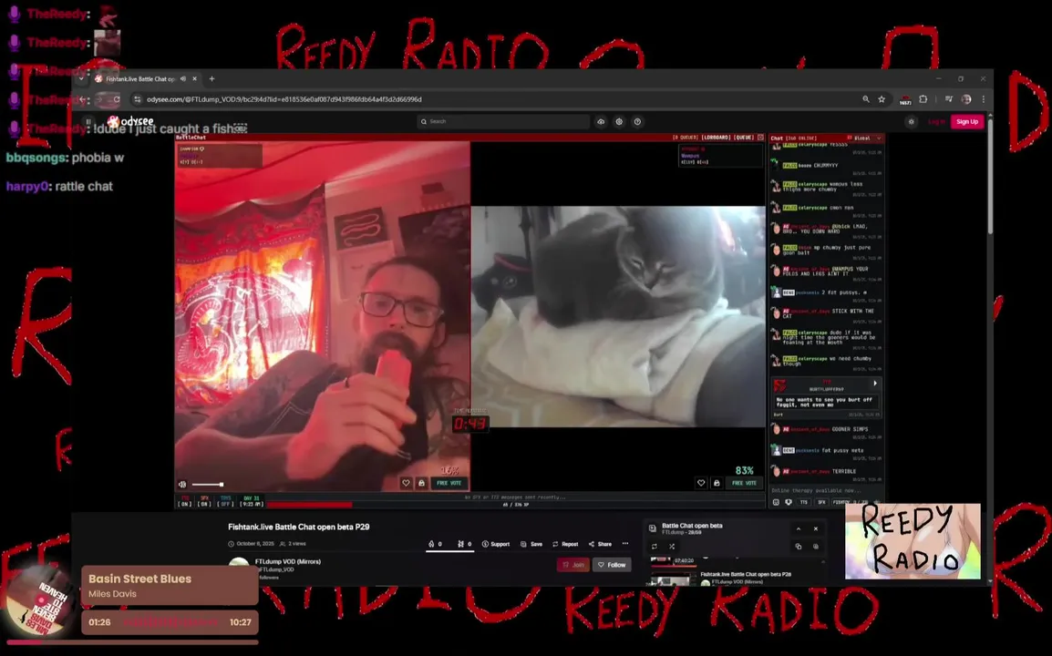Open the LDRBOARD tab in BattleChat
This screenshot has height=656, width=1052.
tap(716, 138)
